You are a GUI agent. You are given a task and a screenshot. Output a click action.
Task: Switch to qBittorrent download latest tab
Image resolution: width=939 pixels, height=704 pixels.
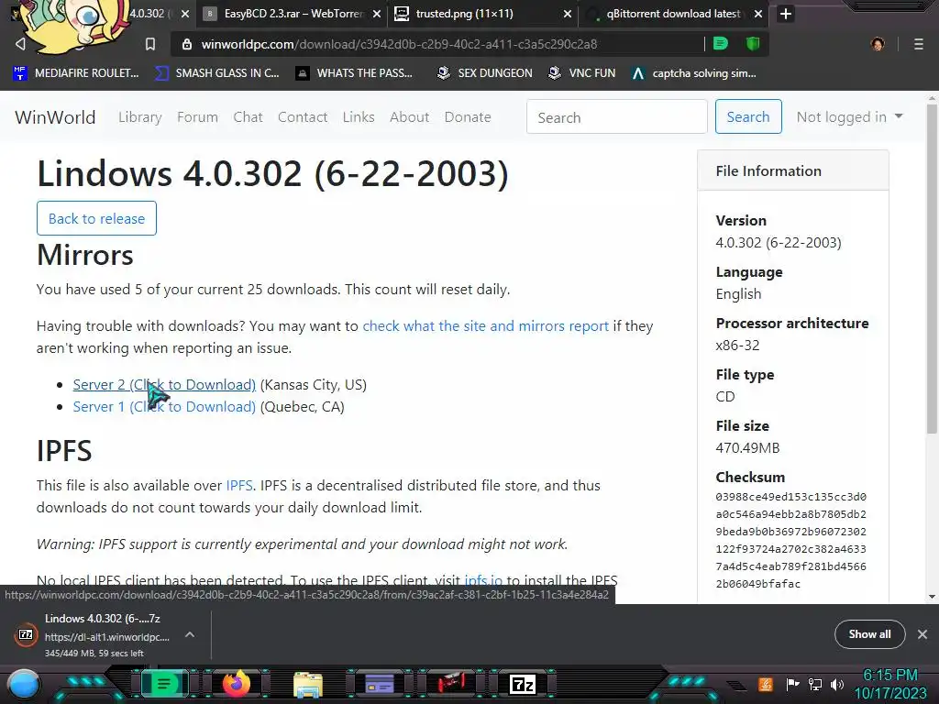(x=674, y=14)
